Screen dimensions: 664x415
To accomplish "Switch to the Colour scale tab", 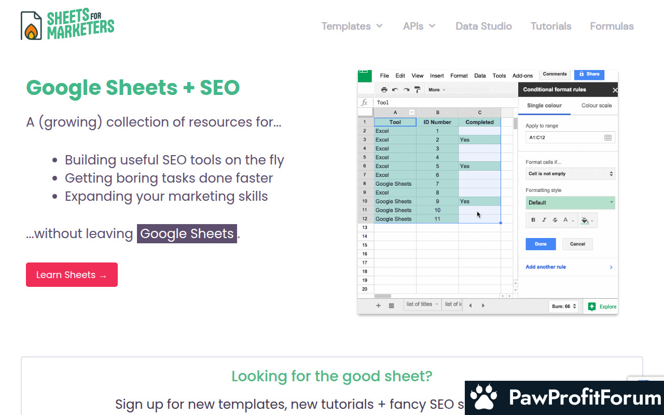I will click(596, 105).
